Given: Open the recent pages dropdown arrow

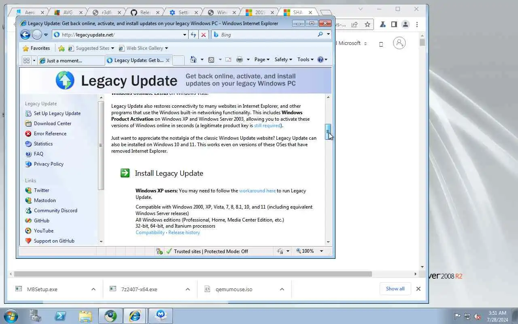Looking at the screenshot, I should (46, 35).
